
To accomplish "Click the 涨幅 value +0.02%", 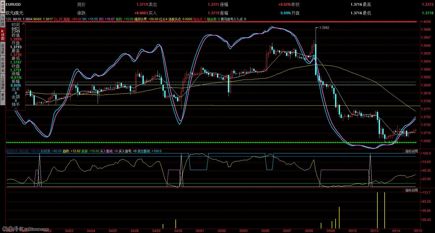I will pyautogui.click(x=285, y=5).
